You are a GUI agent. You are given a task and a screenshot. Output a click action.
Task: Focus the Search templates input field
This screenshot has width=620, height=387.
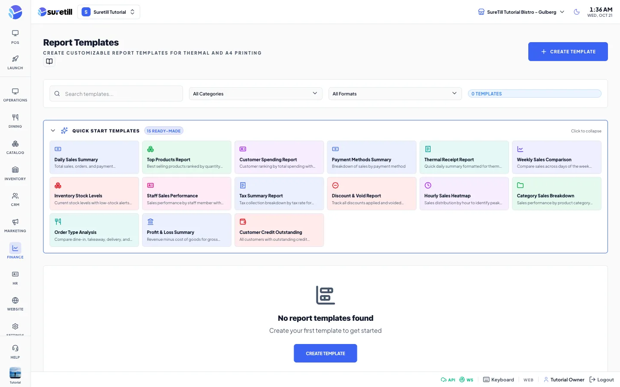116,94
